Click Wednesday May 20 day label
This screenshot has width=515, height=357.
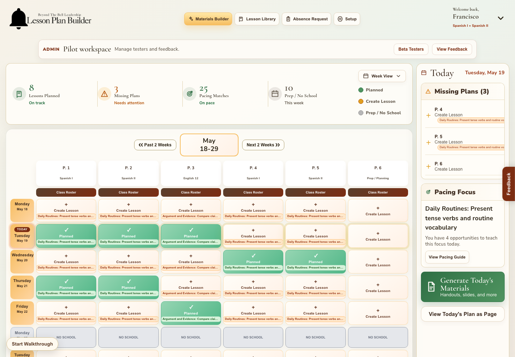click(22, 262)
